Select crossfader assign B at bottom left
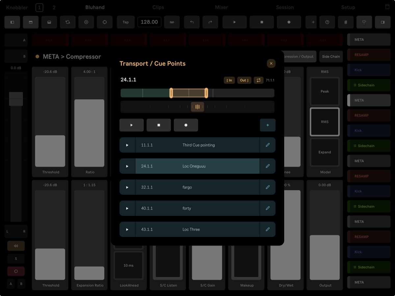This screenshot has width=395, height=296. coord(21,284)
